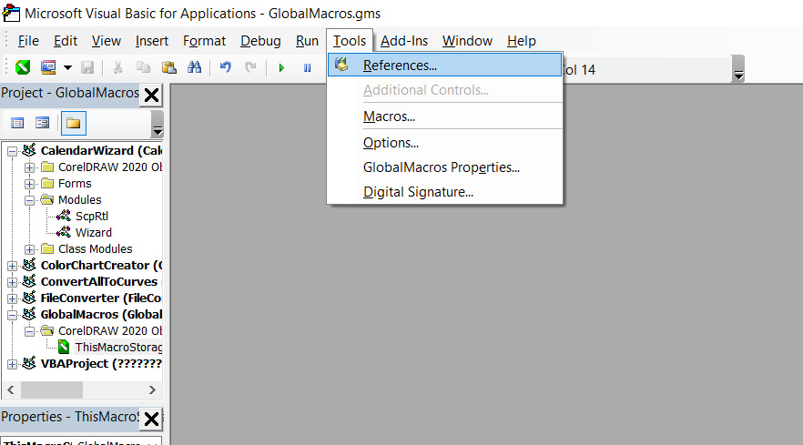The width and height of the screenshot is (803, 445).
Task: Expand the Class Modules folder
Action: [30, 249]
